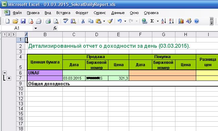This screenshot has width=218, height=131.
Task: Open the Данные menu
Action: pos(118,13)
